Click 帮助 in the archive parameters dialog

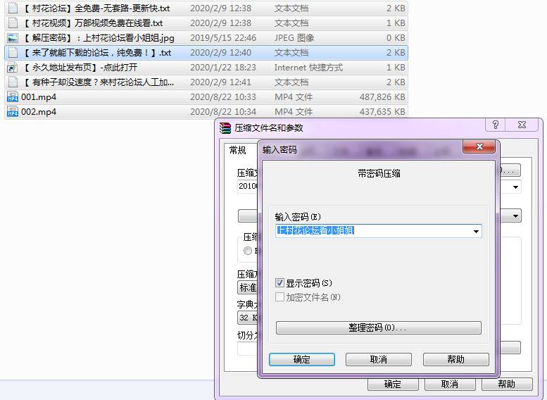pyautogui.click(x=506, y=384)
